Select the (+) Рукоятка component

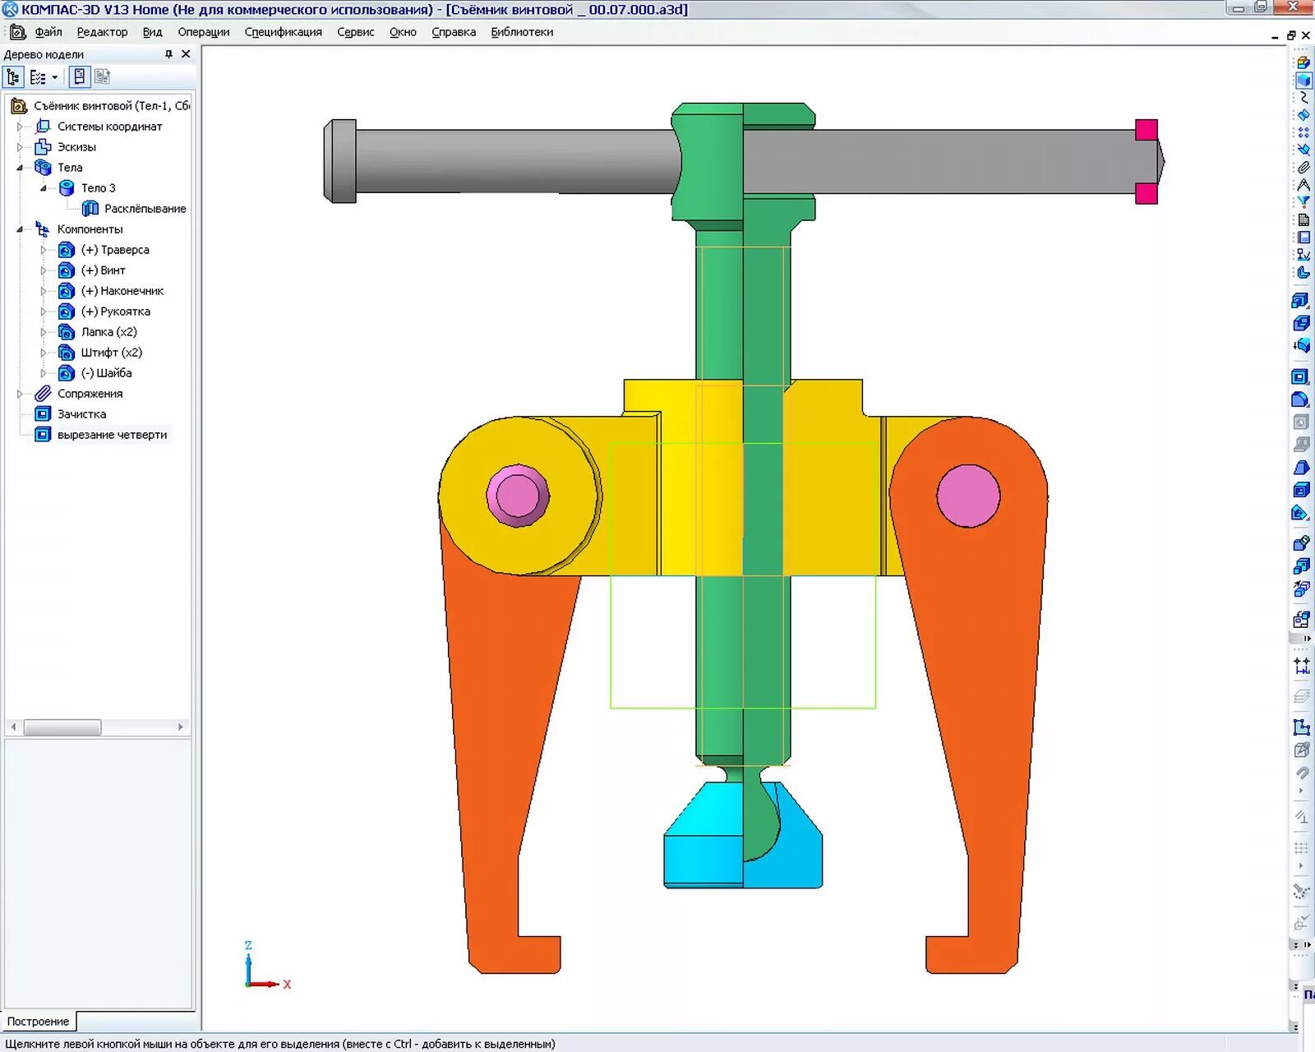pyautogui.click(x=115, y=311)
